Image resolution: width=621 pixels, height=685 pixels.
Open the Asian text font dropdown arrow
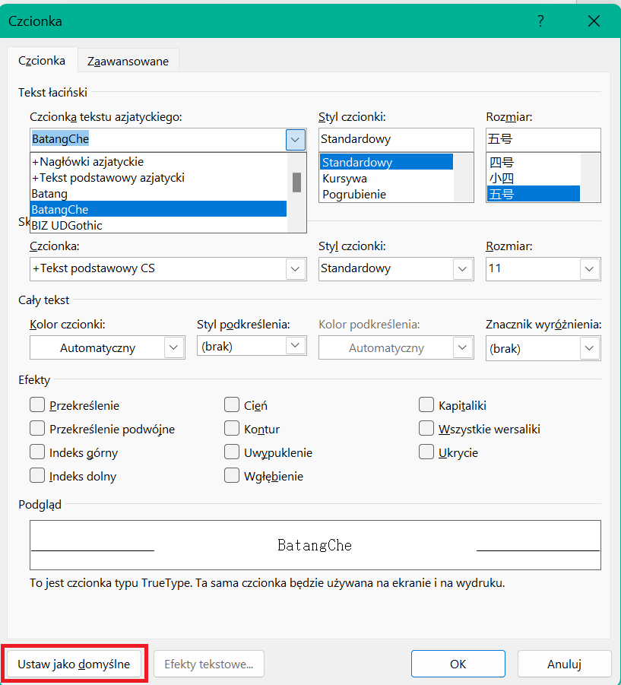coord(295,140)
